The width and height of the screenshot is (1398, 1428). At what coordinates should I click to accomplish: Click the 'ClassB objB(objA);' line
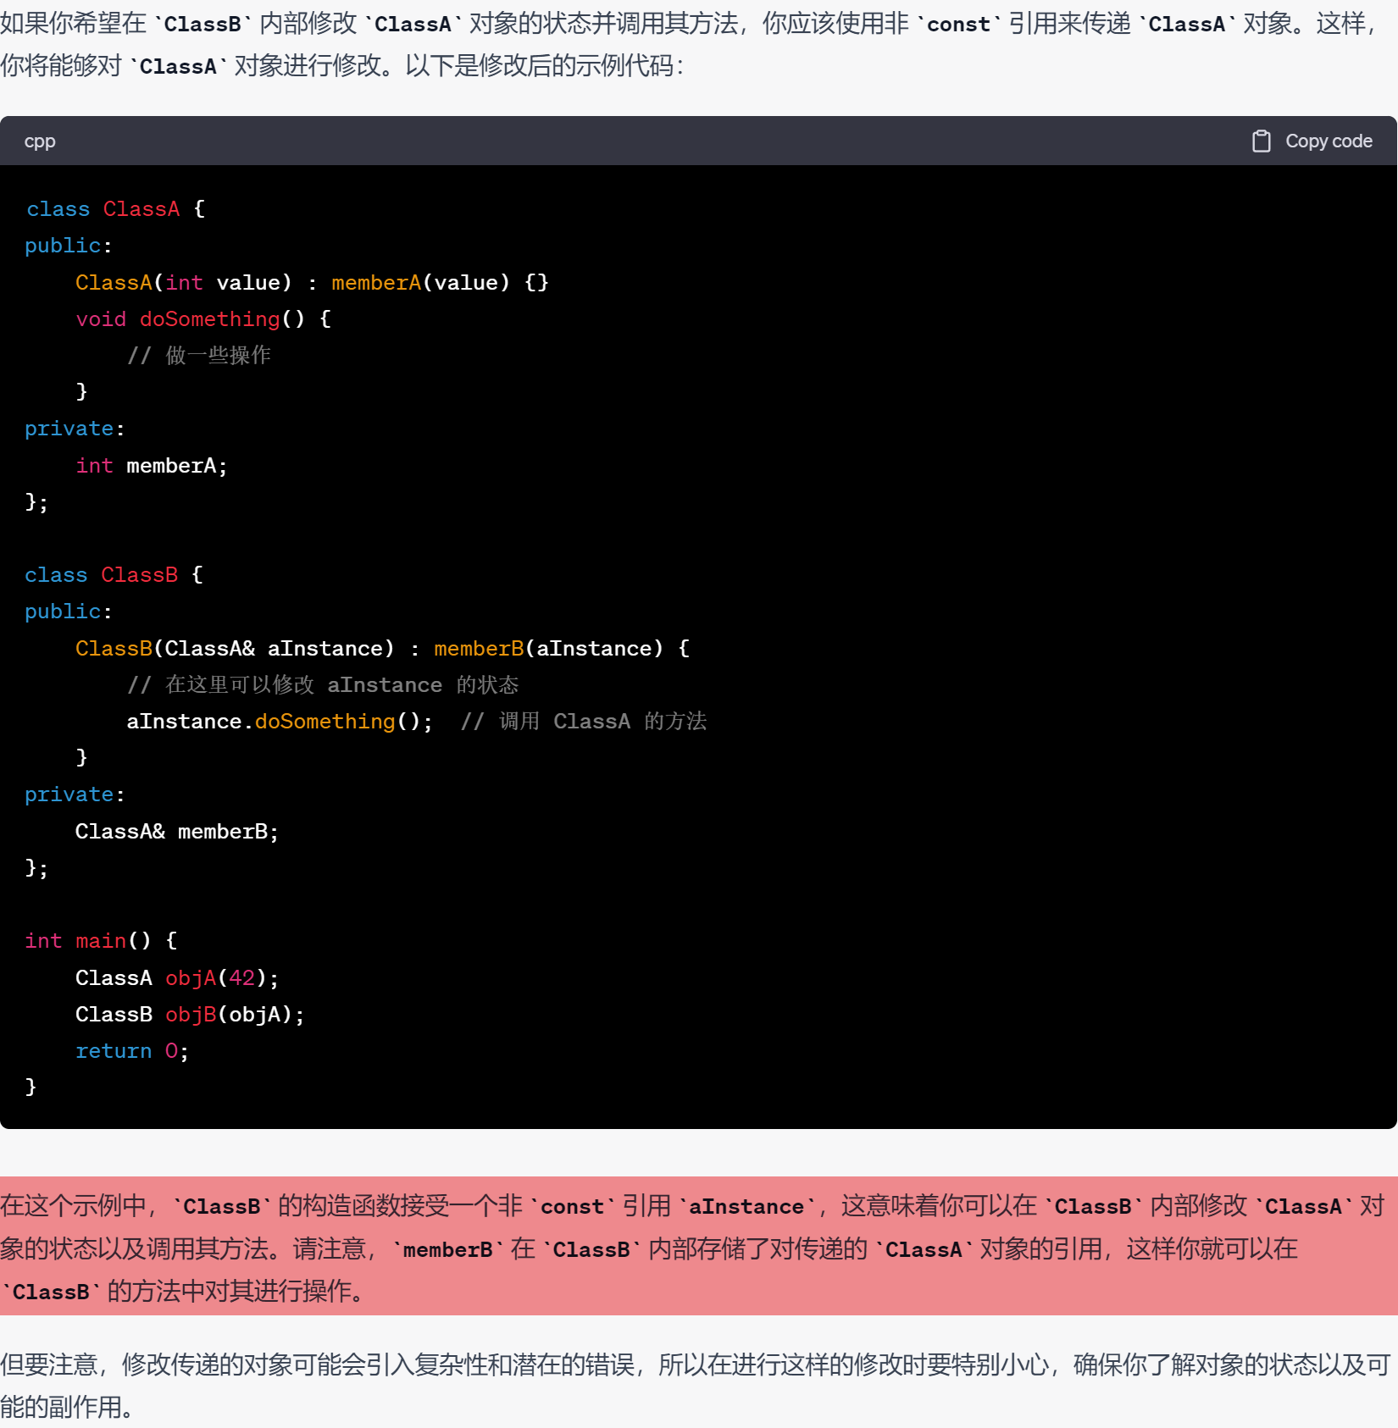190,1015
